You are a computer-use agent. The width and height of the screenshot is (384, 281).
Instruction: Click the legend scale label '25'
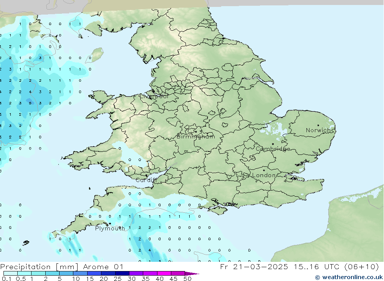point(118,279)
